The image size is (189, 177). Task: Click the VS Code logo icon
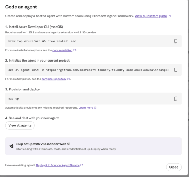(11, 146)
